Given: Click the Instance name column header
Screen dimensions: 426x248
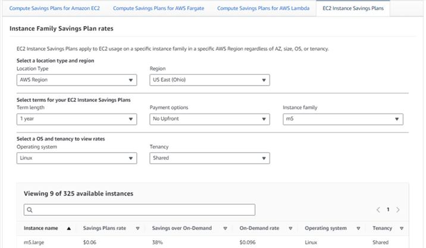Looking at the screenshot, I should point(40,228).
